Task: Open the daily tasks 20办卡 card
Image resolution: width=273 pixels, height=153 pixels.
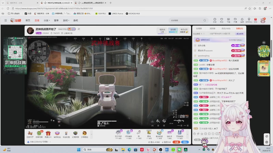Action: point(184,31)
